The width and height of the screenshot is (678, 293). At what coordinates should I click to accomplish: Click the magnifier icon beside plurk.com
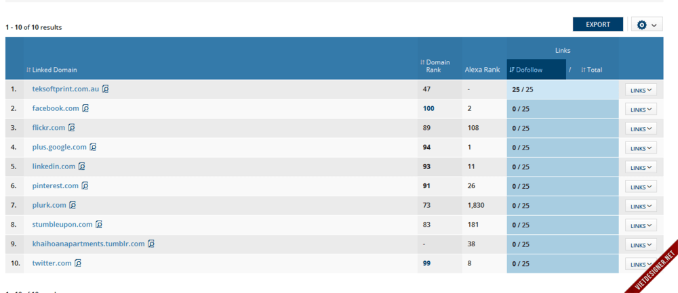point(73,205)
